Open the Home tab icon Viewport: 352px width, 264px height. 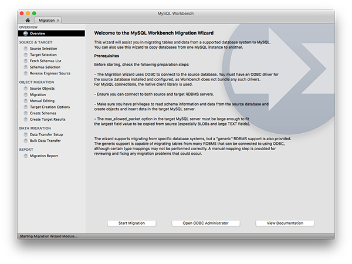point(28,20)
